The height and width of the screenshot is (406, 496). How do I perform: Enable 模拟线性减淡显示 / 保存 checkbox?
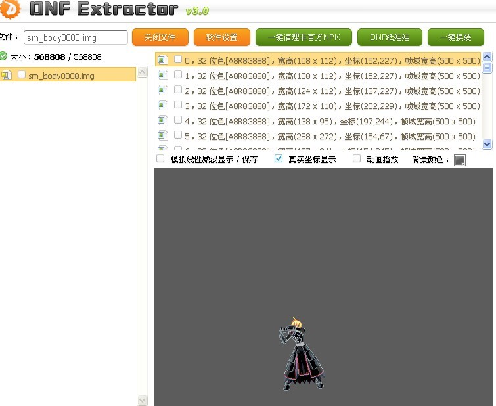160,158
